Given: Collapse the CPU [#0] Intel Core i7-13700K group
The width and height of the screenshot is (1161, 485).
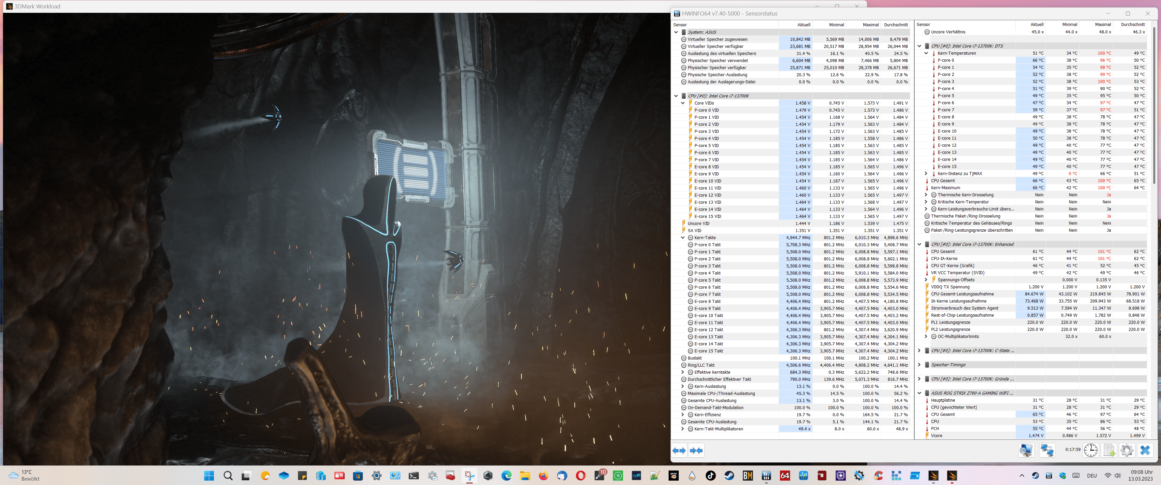Looking at the screenshot, I should 676,96.
